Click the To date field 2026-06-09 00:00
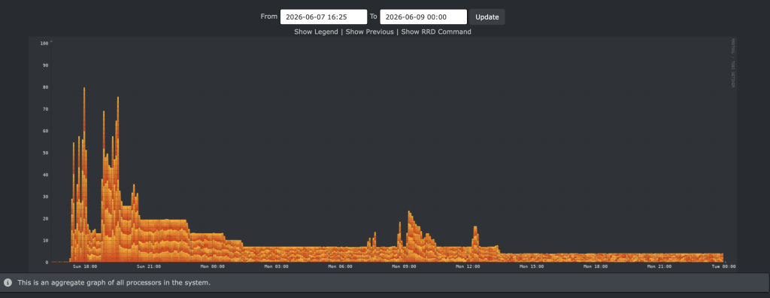The image size is (770, 298). pos(423,17)
